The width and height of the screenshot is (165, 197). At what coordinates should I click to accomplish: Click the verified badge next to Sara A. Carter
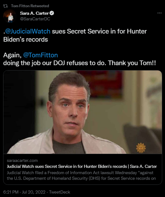point(52,13)
